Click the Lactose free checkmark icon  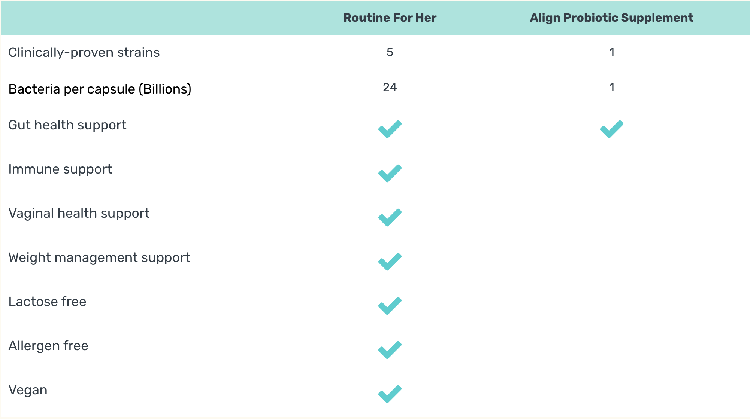point(390,306)
